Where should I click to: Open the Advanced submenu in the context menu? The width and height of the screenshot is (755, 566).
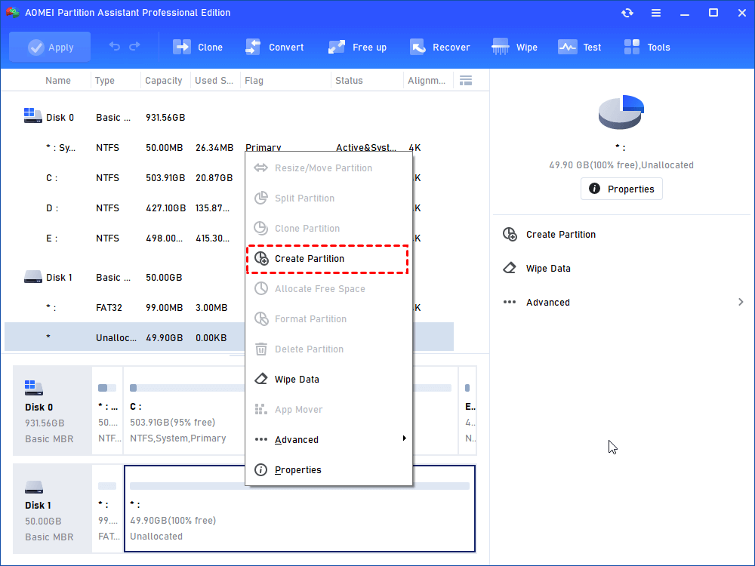click(328, 439)
